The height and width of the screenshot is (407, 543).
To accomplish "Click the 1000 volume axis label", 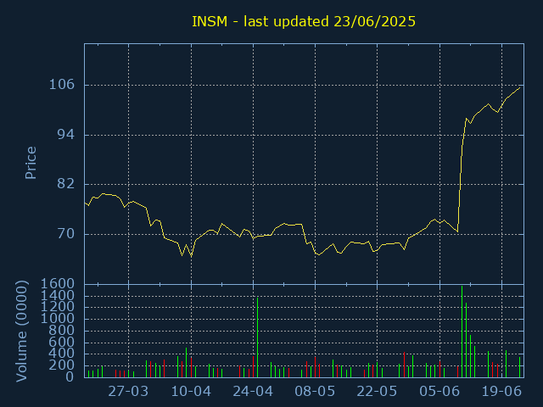I will 58,319.
